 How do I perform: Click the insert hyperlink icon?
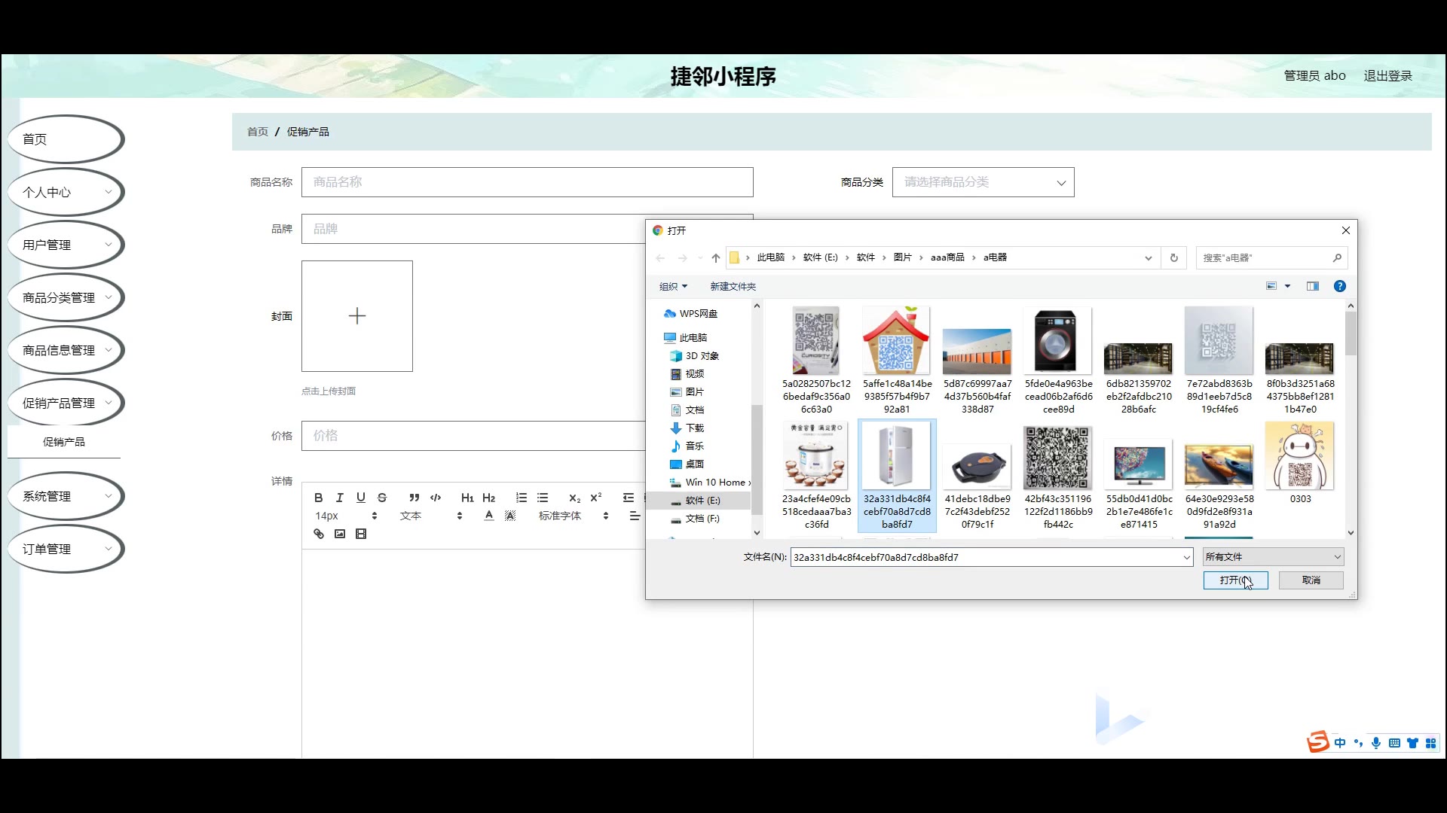tap(319, 534)
